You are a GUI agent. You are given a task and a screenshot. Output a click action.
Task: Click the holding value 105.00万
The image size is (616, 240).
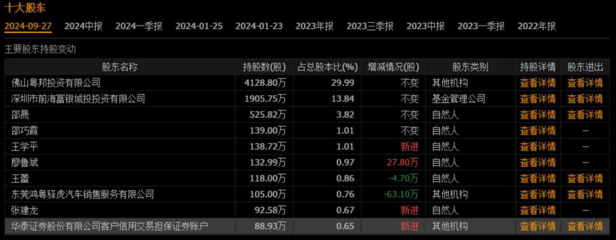(x=268, y=194)
